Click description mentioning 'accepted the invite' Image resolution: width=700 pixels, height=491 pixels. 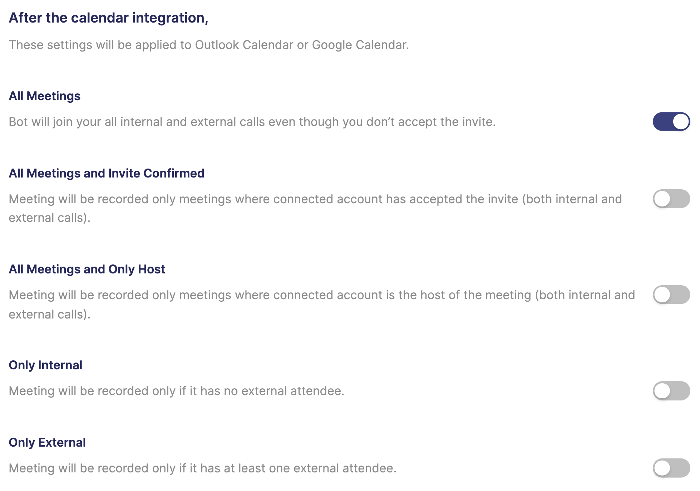pyautogui.click(x=315, y=208)
